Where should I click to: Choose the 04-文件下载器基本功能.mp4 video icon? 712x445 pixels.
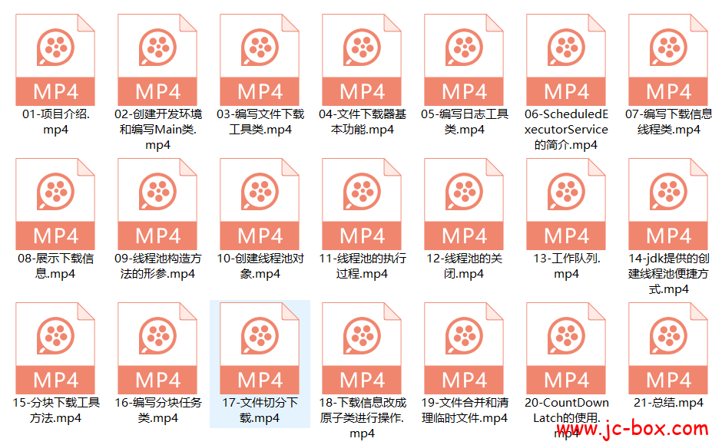[x=362, y=60]
